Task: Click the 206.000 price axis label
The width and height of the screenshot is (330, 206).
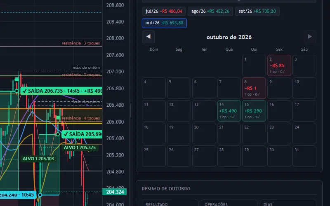Action: [115, 122]
